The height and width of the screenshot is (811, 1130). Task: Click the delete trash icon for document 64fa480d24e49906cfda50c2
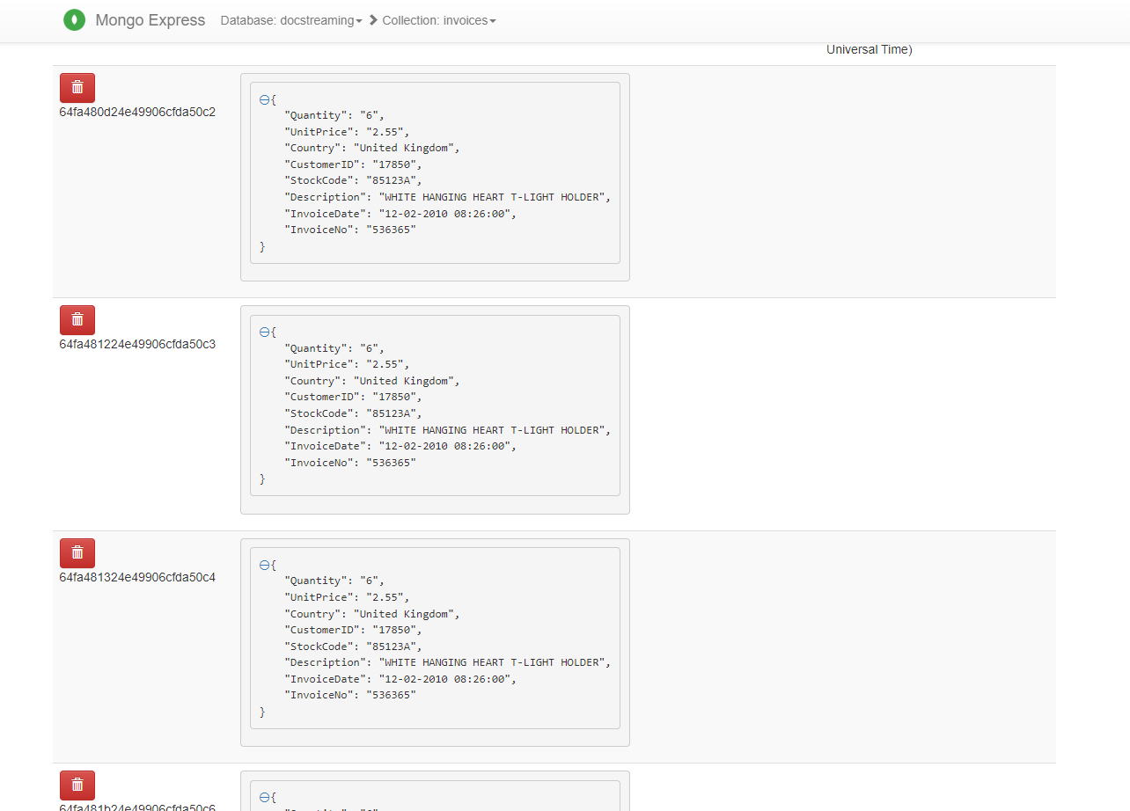(77, 87)
